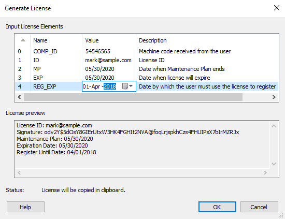Expand REG_EXP date dropdown arrow
285x219 pixels.
coord(131,86)
